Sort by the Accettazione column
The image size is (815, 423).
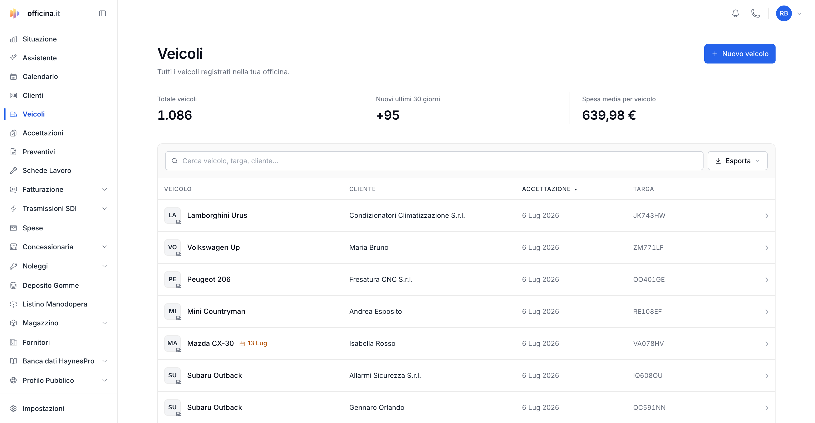[x=549, y=189]
